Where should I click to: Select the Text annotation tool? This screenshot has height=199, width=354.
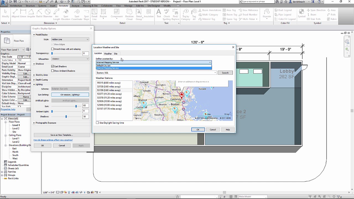(x=159, y=14)
